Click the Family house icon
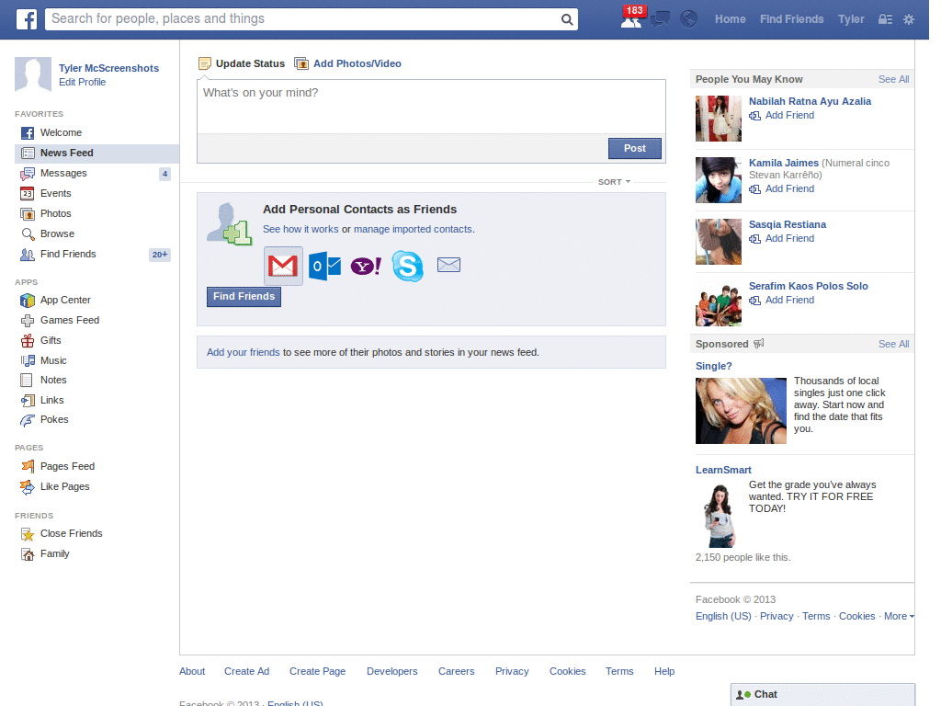This screenshot has height=706, width=941. (28, 554)
